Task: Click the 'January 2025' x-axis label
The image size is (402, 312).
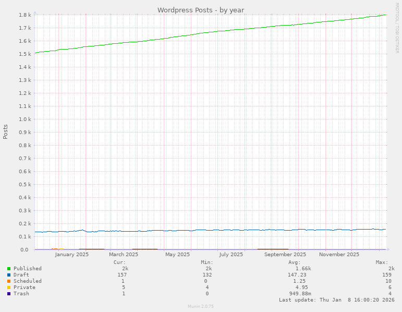Action: (x=71, y=255)
